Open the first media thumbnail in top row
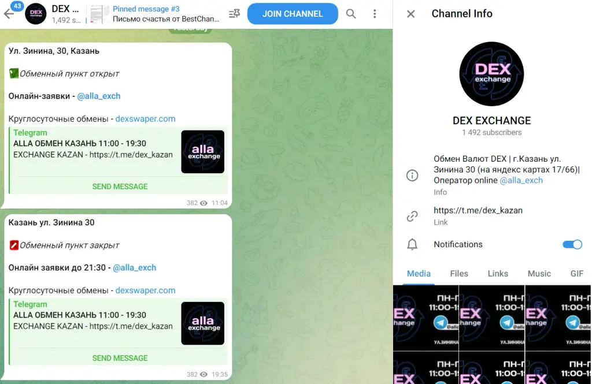Image resolution: width=592 pixels, height=384 pixels. tap(425, 318)
